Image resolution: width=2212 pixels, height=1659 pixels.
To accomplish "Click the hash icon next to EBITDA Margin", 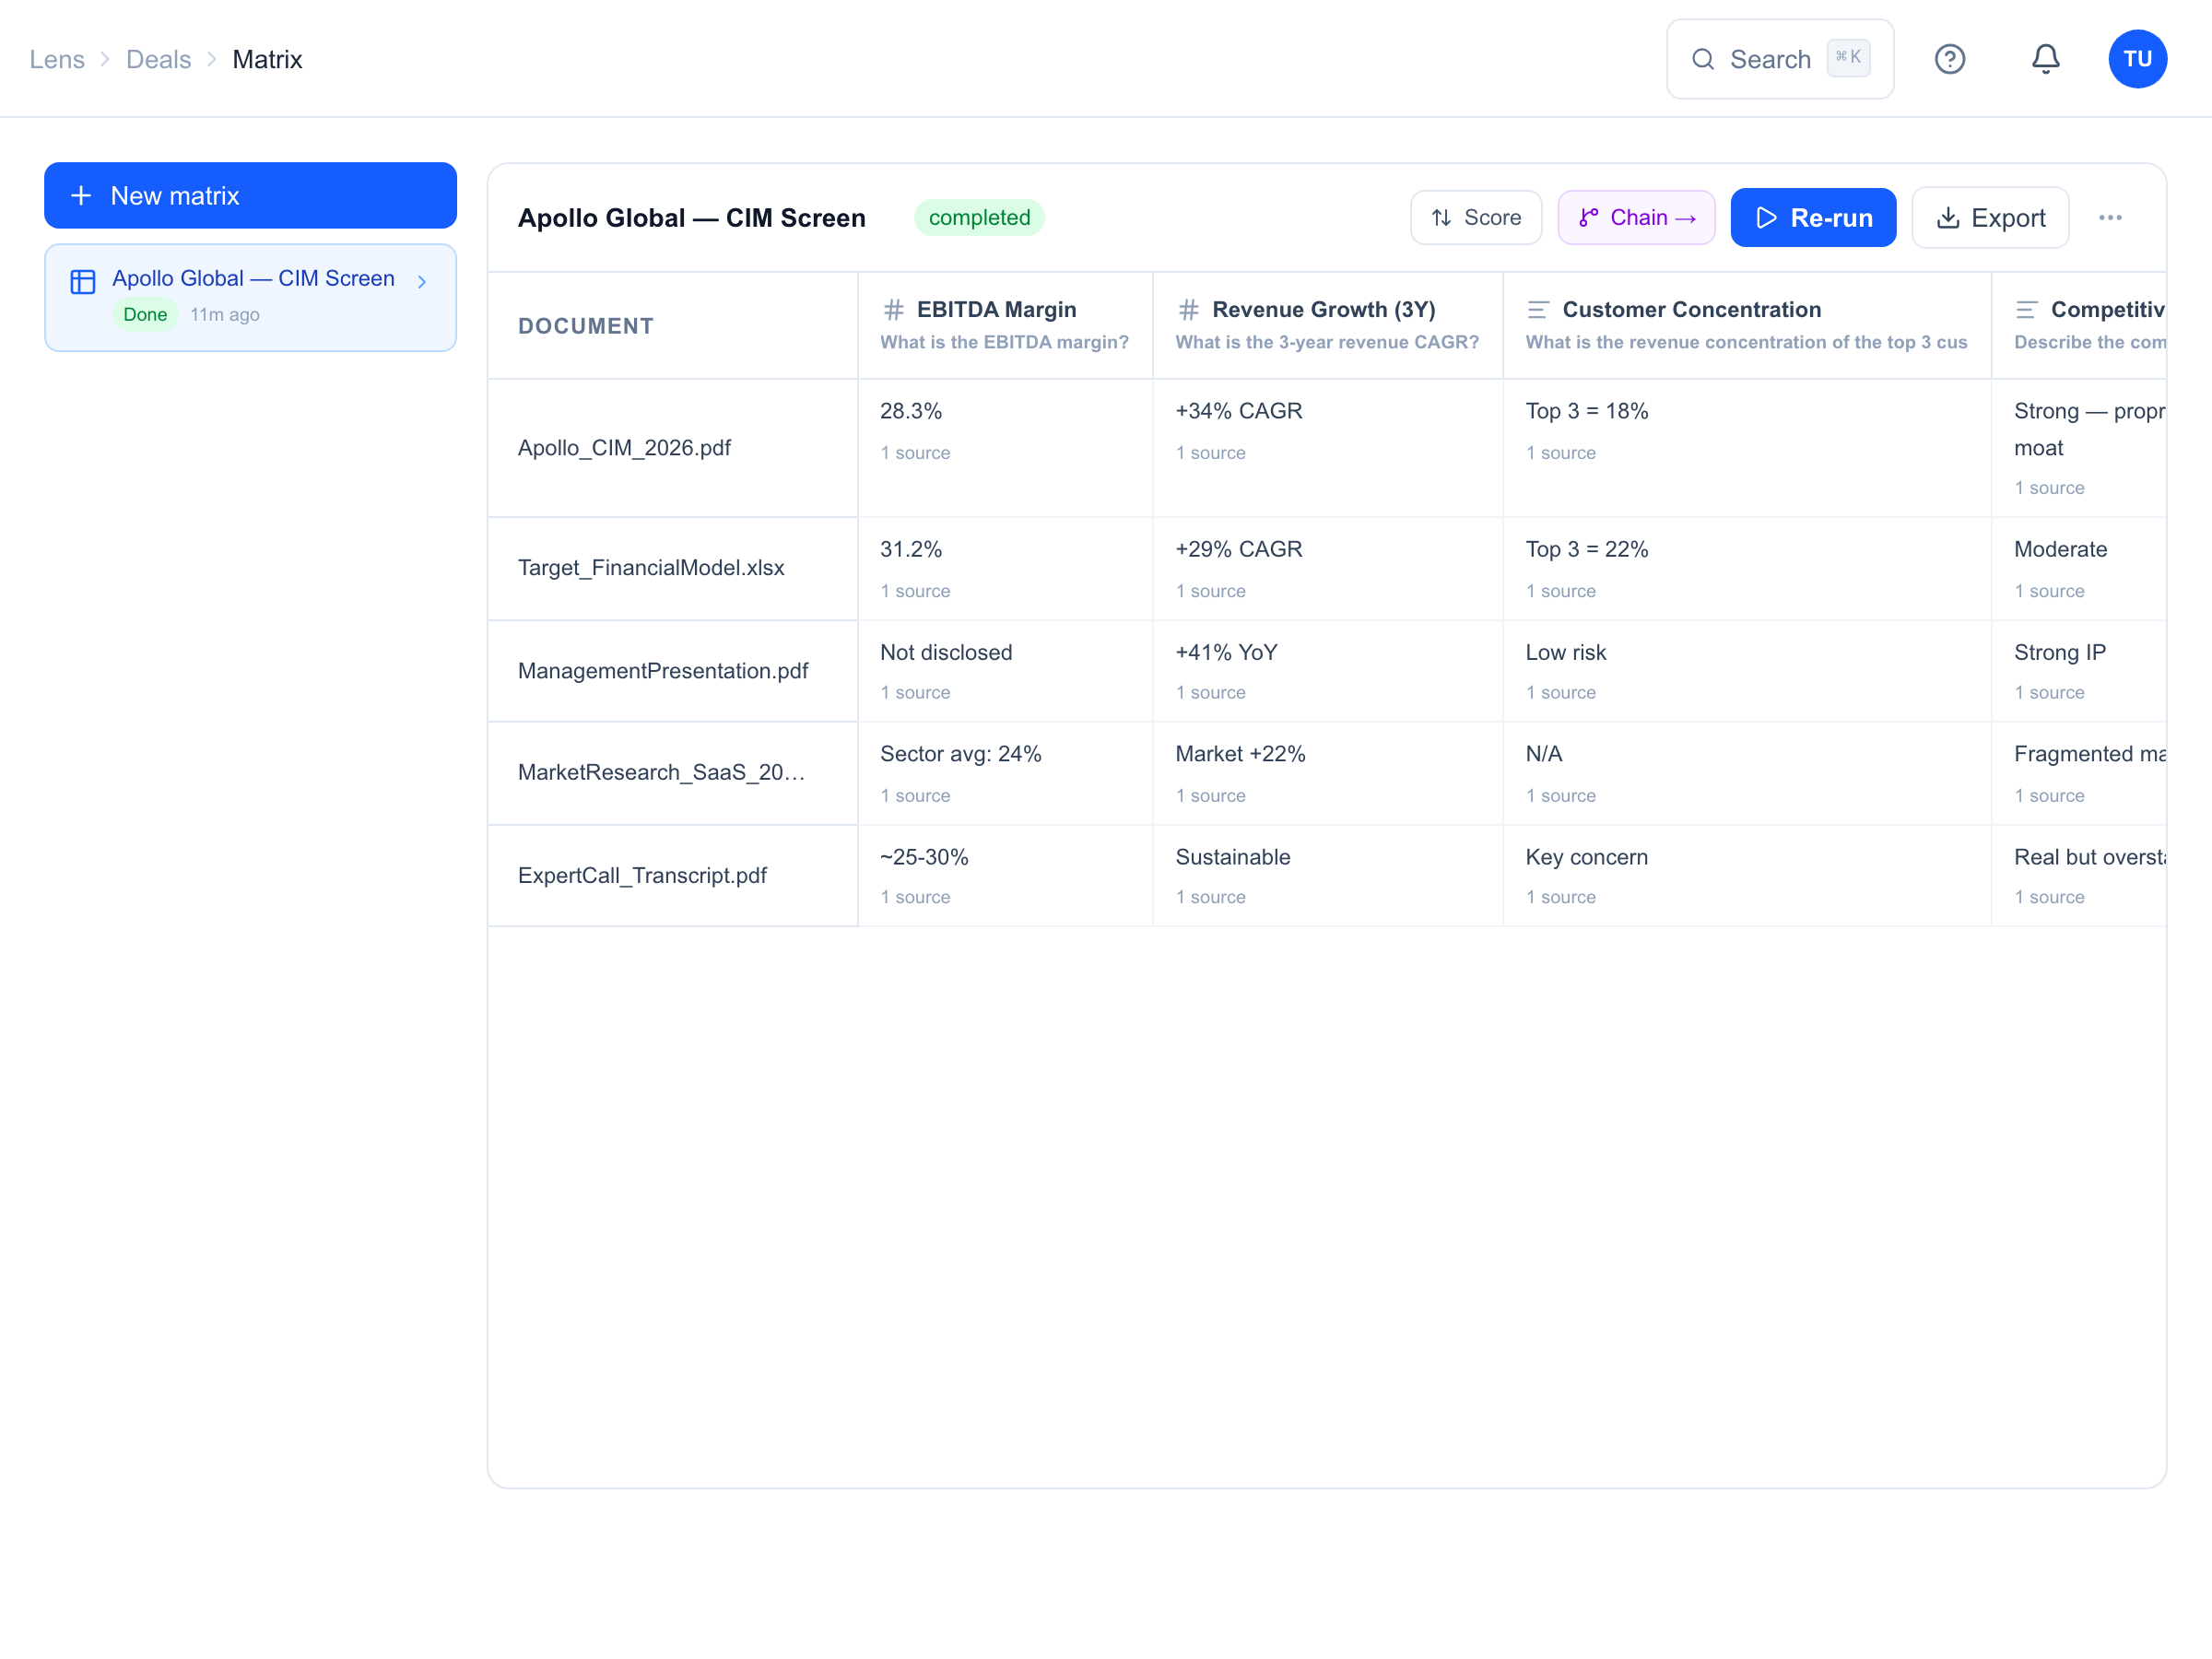I will 893,309.
